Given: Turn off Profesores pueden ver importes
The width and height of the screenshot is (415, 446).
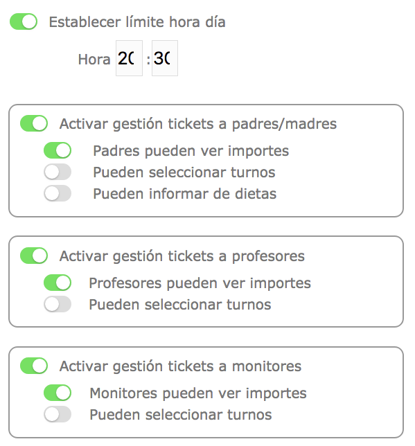Looking at the screenshot, I should 58,283.
